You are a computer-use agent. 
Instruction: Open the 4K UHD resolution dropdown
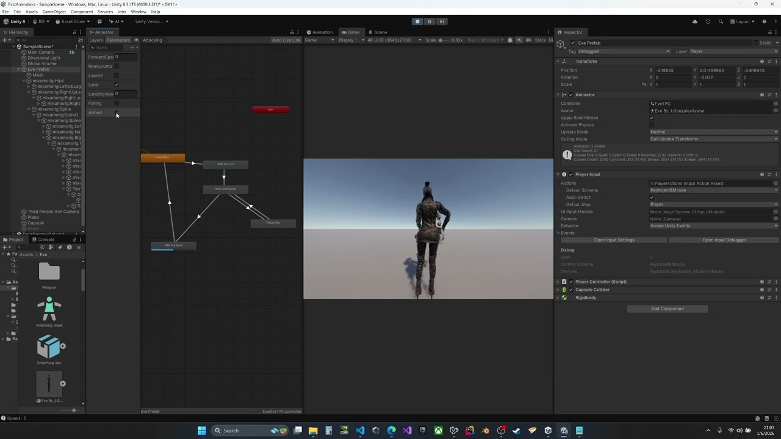click(395, 40)
